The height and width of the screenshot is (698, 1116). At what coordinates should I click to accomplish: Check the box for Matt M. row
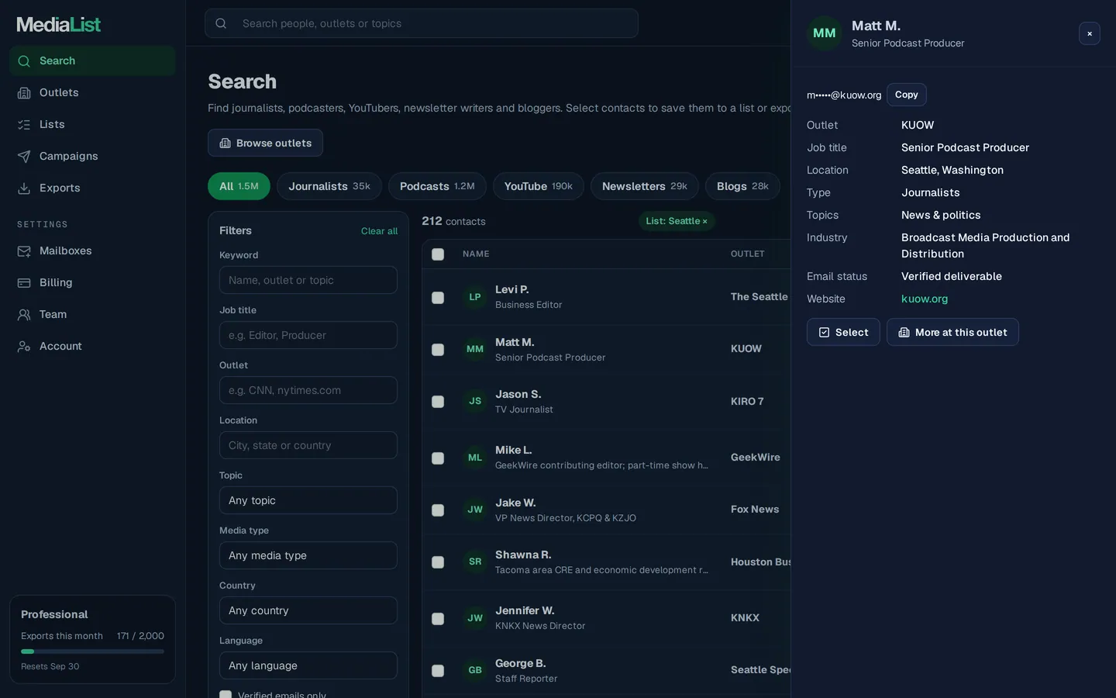click(438, 350)
